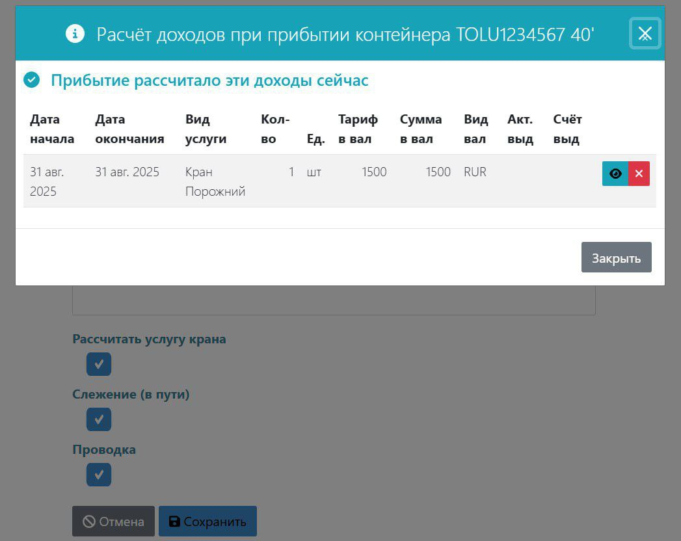
Task: Click the info icon in the dialog header
Action: pos(75,33)
